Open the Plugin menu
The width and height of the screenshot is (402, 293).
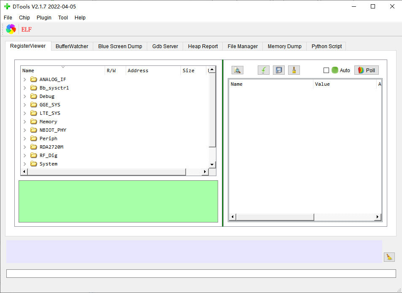click(x=44, y=18)
